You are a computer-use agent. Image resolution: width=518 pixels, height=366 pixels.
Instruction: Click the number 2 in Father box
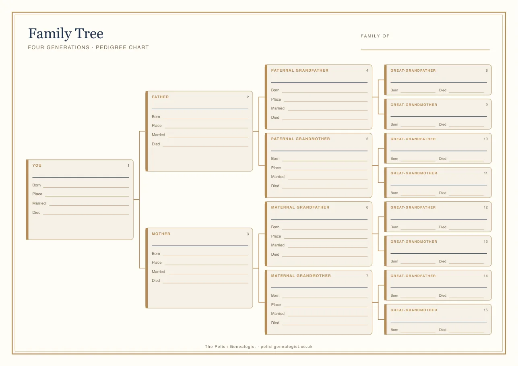pos(248,97)
